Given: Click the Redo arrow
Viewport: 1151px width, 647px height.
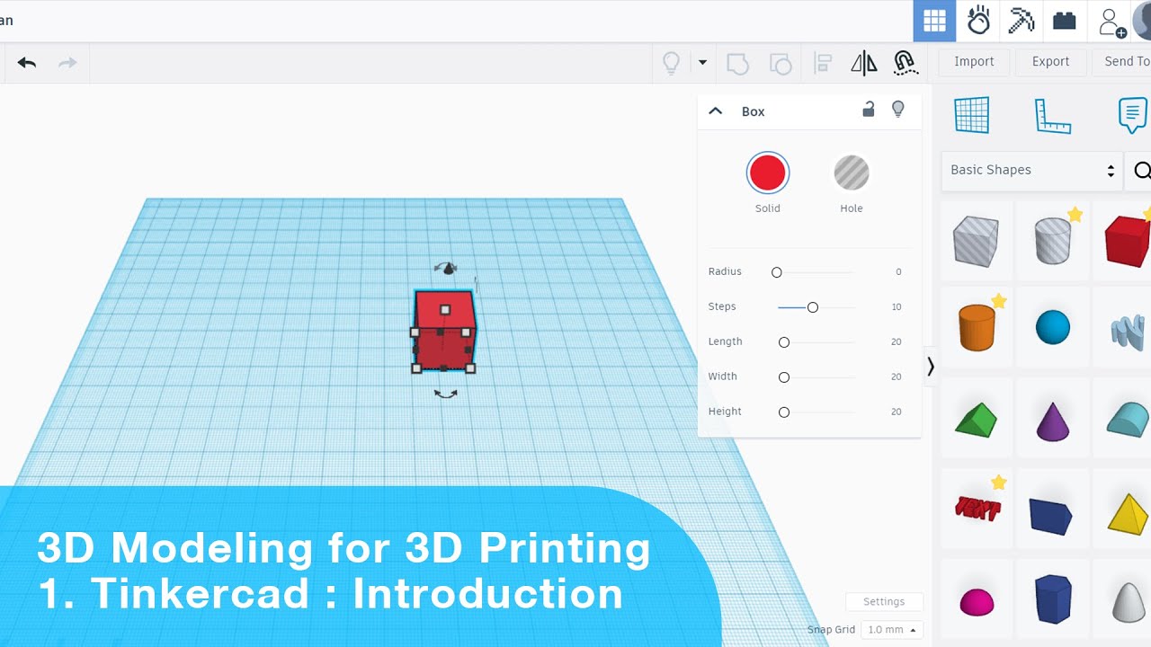Looking at the screenshot, I should coord(67,63).
